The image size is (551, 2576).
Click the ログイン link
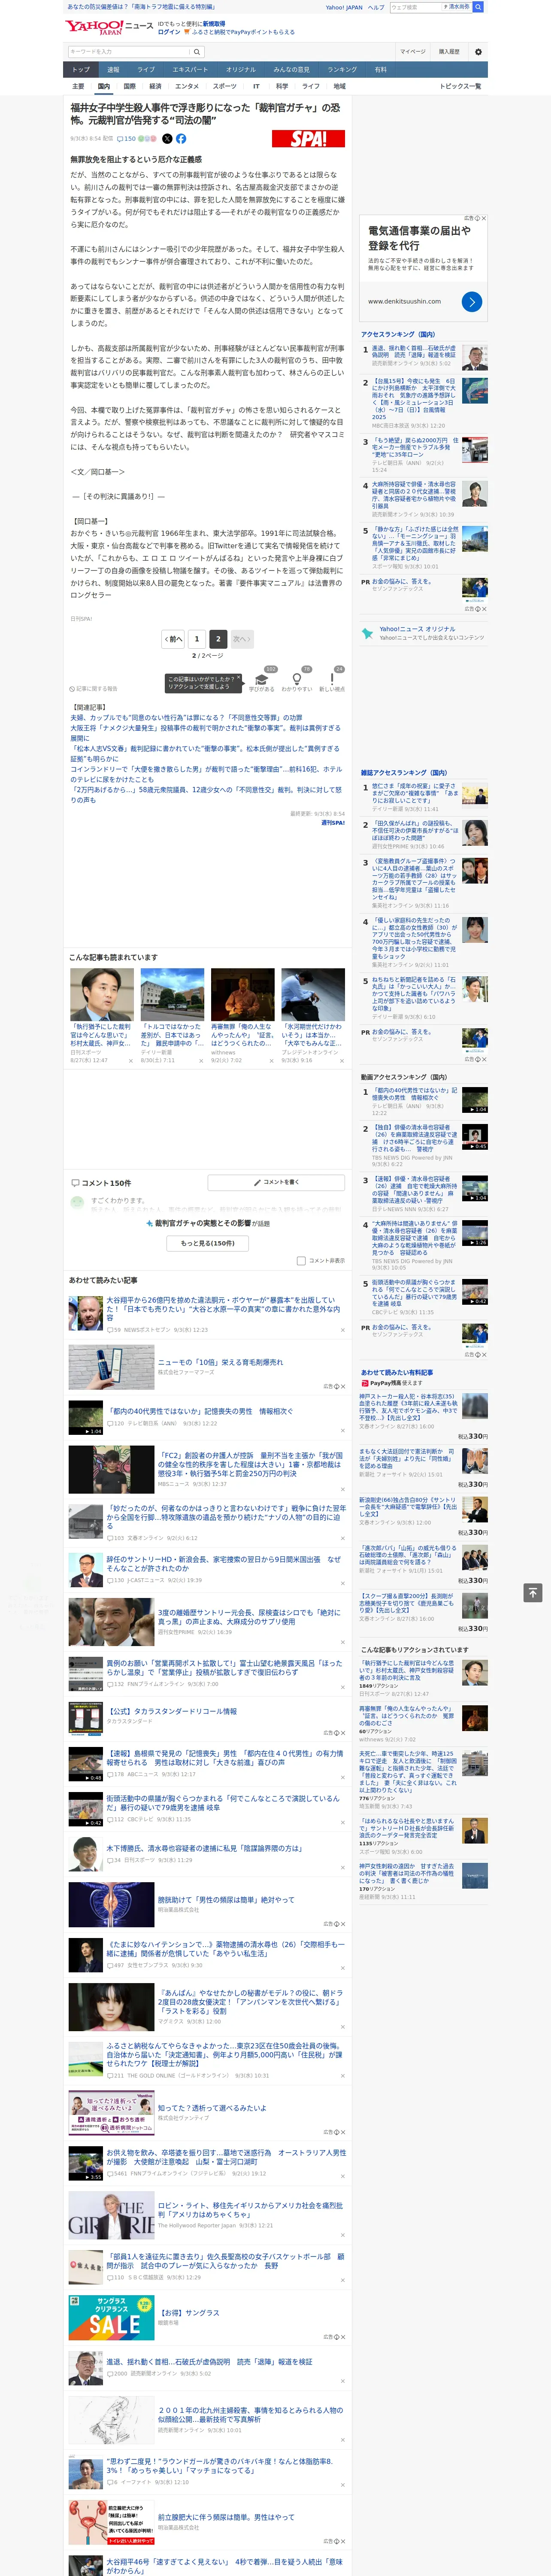point(169,32)
